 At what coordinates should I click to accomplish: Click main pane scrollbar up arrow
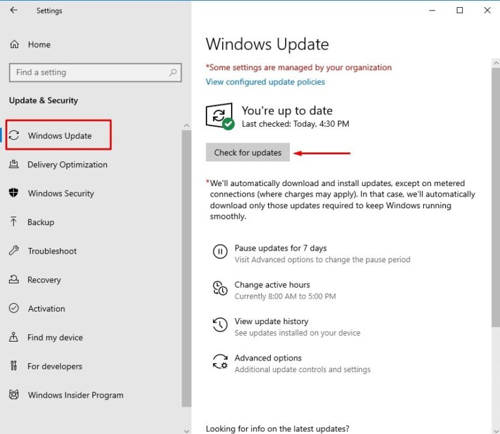[496, 63]
